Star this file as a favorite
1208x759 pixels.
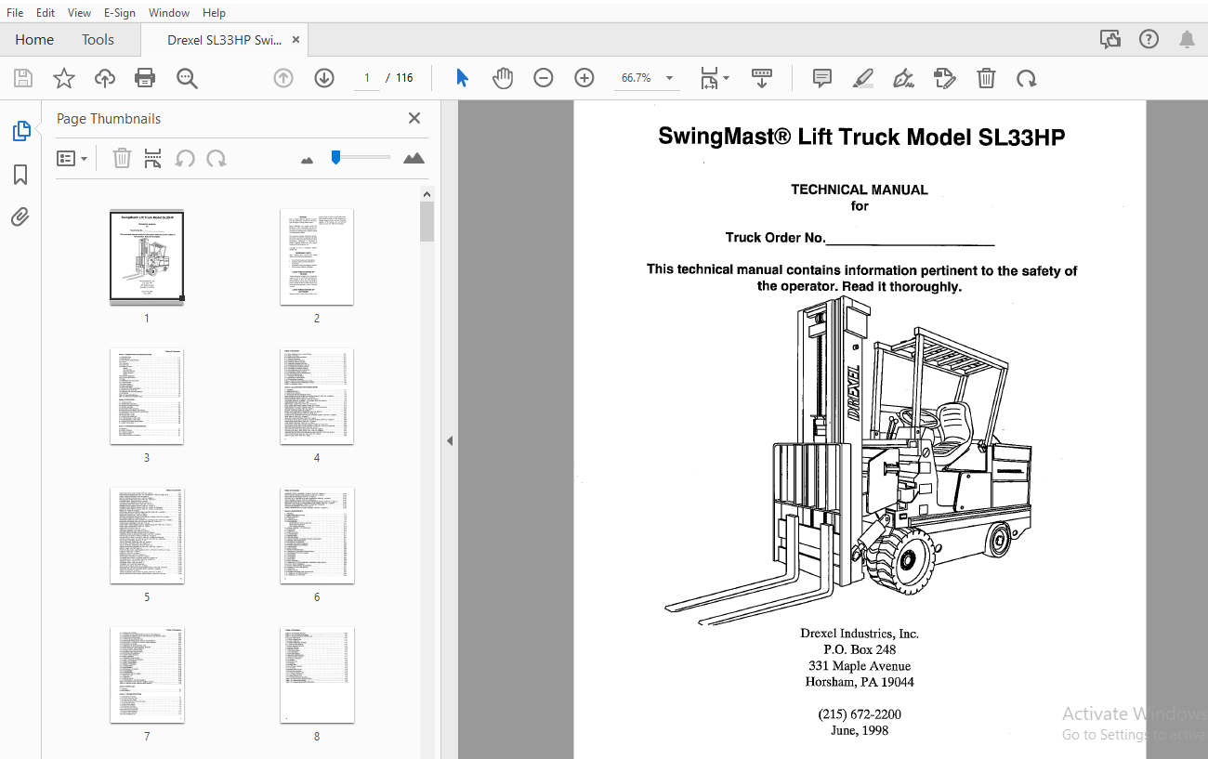click(63, 78)
